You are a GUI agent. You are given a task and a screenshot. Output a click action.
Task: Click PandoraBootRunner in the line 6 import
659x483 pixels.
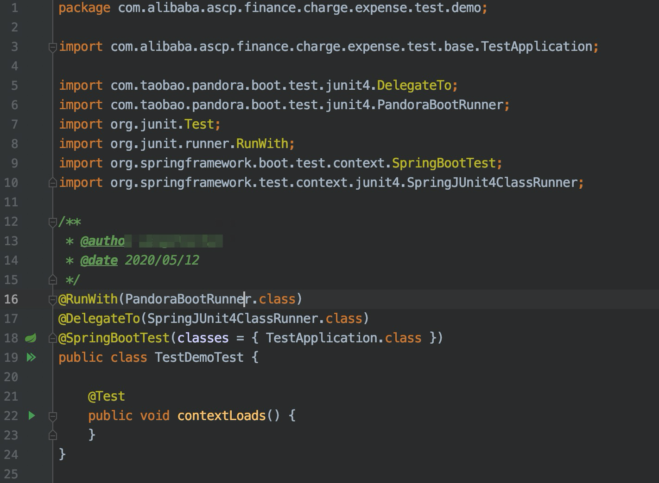pos(440,105)
